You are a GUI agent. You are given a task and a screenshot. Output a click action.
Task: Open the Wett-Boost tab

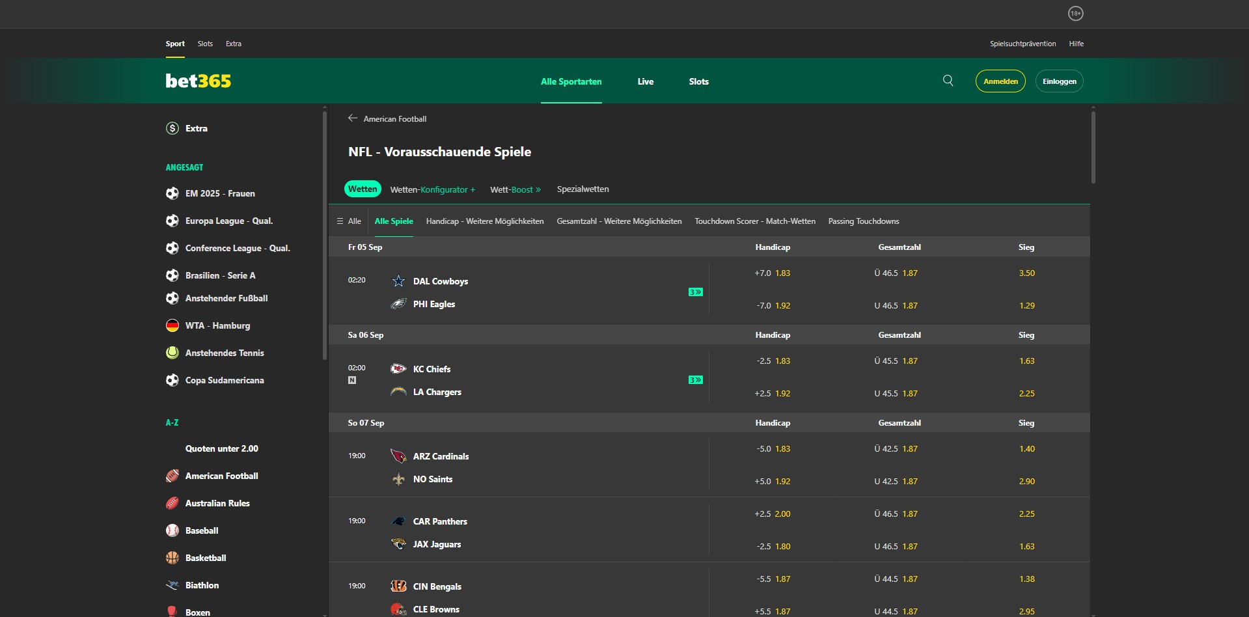point(515,189)
